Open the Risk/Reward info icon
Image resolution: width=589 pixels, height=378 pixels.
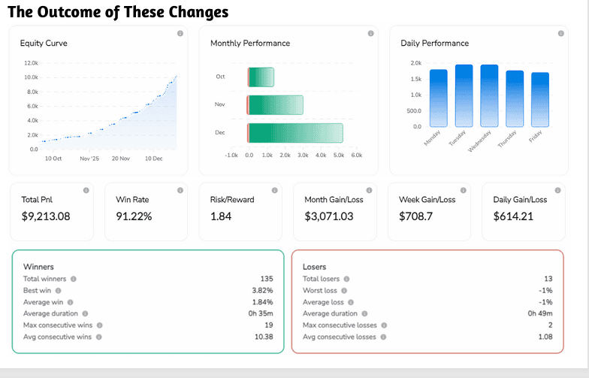point(275,191)
